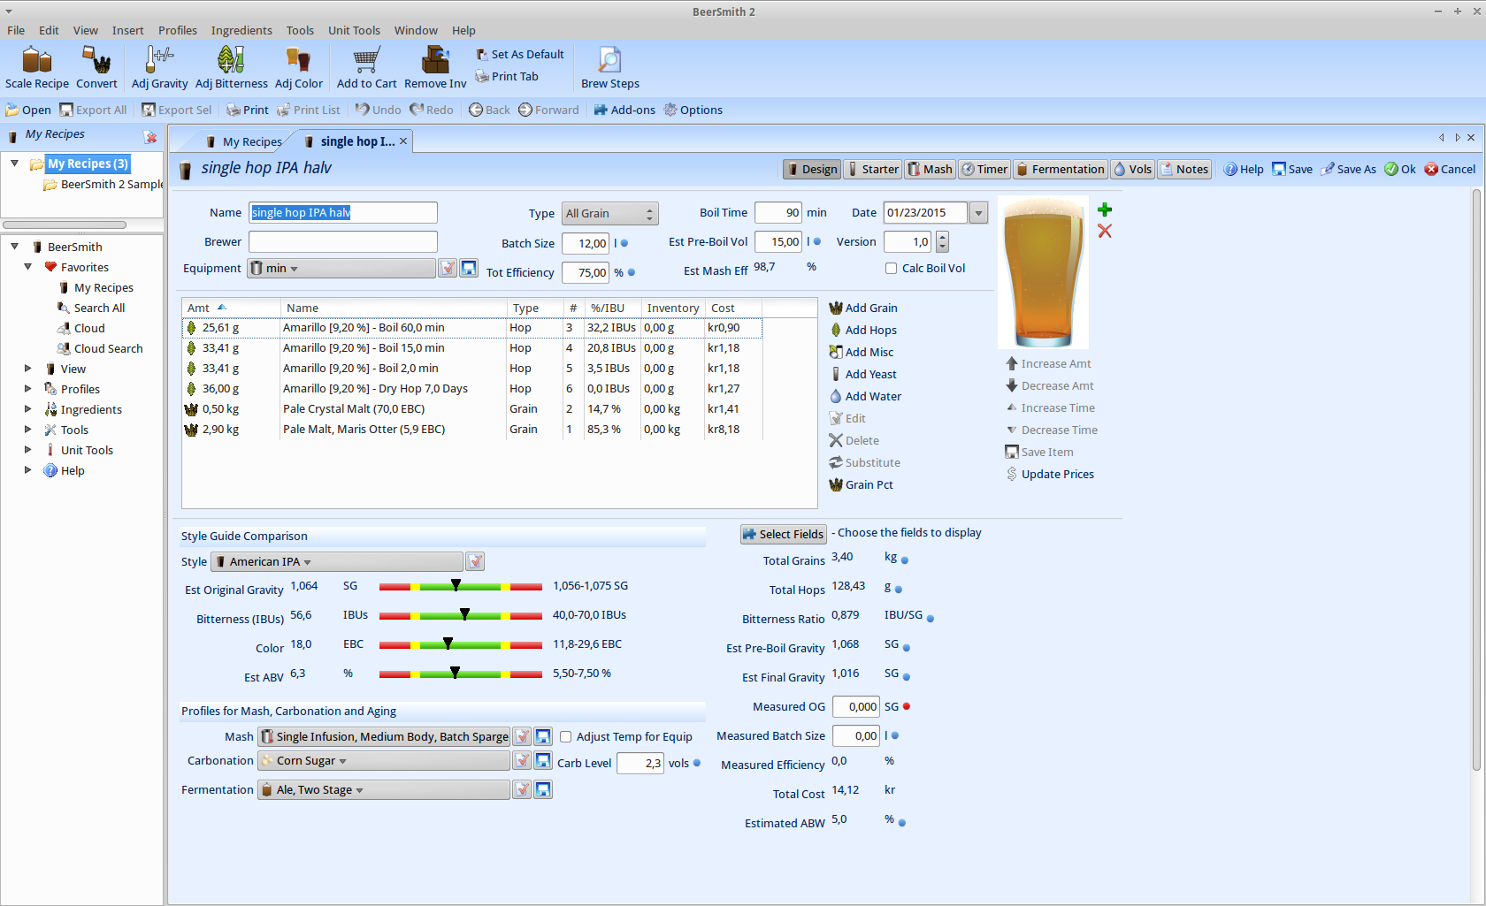This screenshot has height=906, width=1486.
Task: Edit the style guide icon
Action: [x=475, y=561]
